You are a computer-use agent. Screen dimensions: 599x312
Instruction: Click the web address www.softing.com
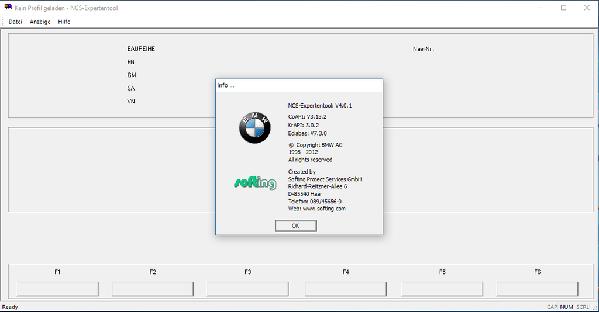[x=324, y=209]
